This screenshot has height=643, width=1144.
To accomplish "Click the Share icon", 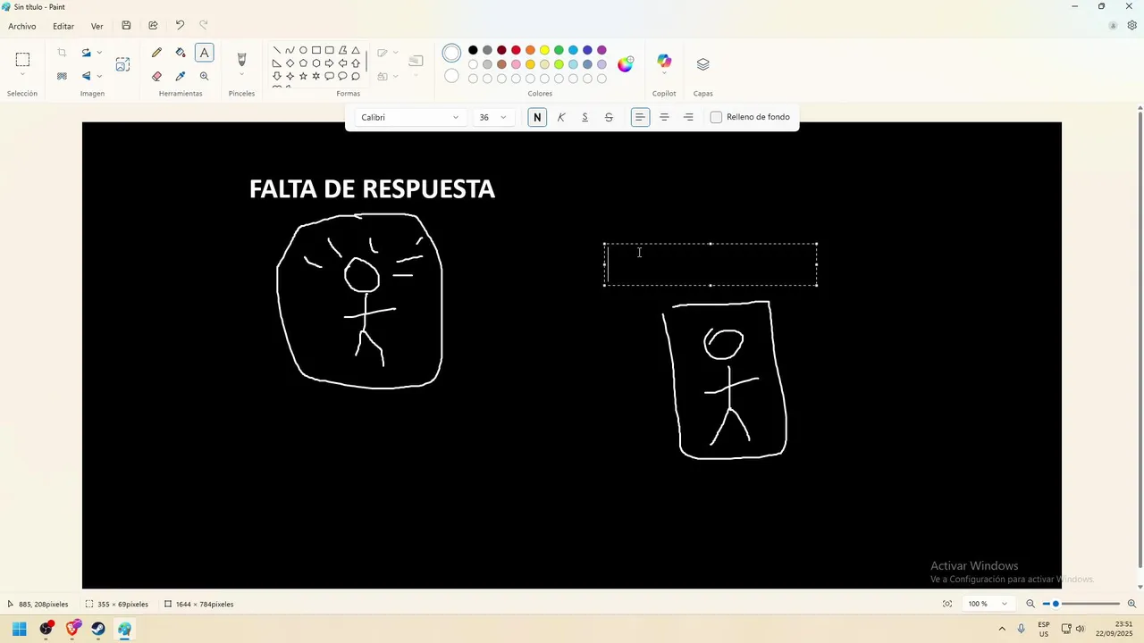I will tap(153, 26).
